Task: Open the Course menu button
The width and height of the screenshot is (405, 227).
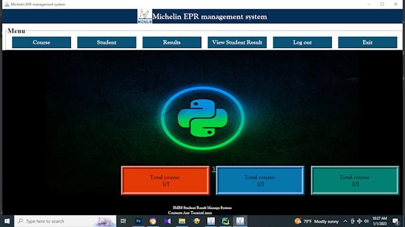Action: click(41, 42)
